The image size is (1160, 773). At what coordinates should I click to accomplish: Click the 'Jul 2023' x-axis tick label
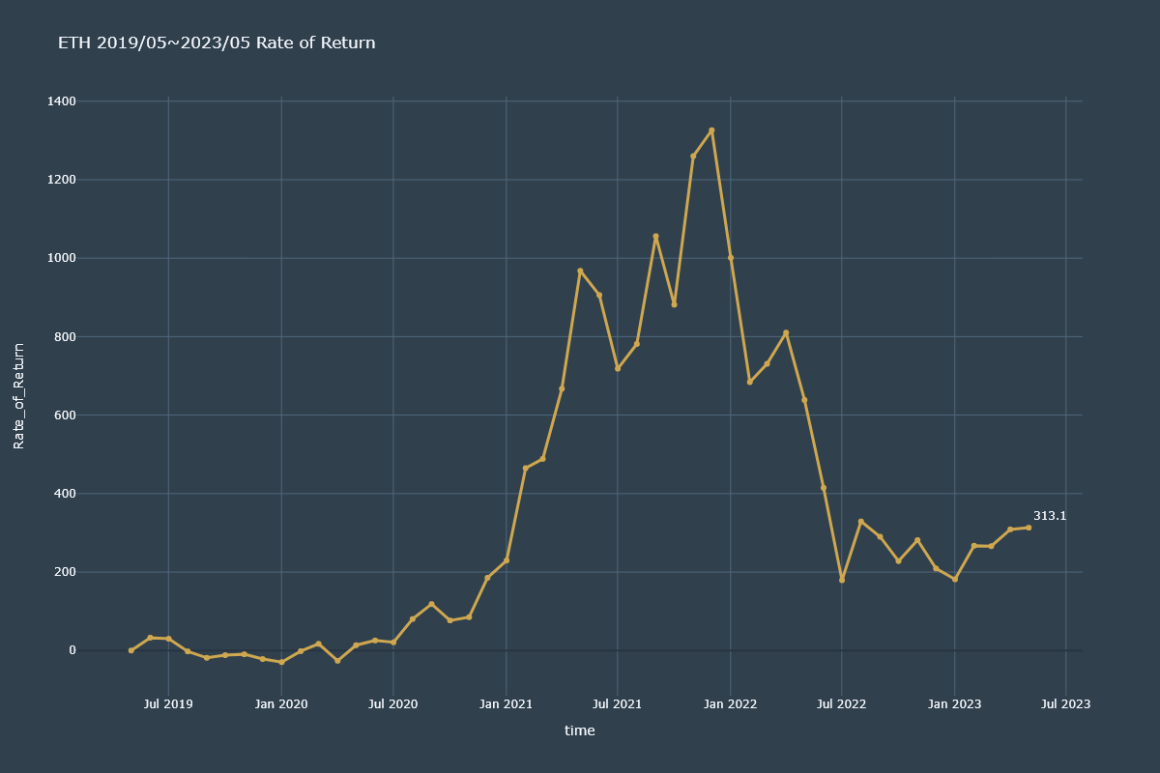click(1066, 704)
